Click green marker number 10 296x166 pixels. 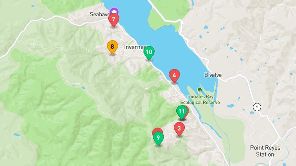149,53
